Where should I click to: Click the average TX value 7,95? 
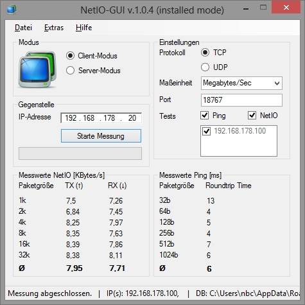pos(74,268)
